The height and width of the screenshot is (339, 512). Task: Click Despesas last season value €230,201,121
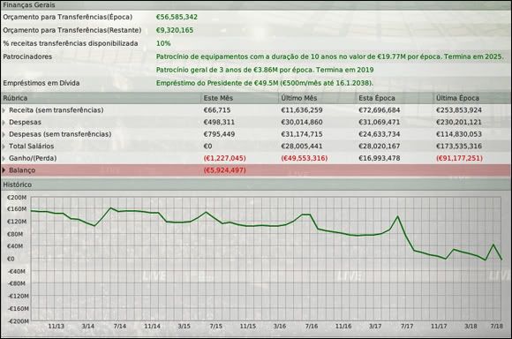pos(459,122)
